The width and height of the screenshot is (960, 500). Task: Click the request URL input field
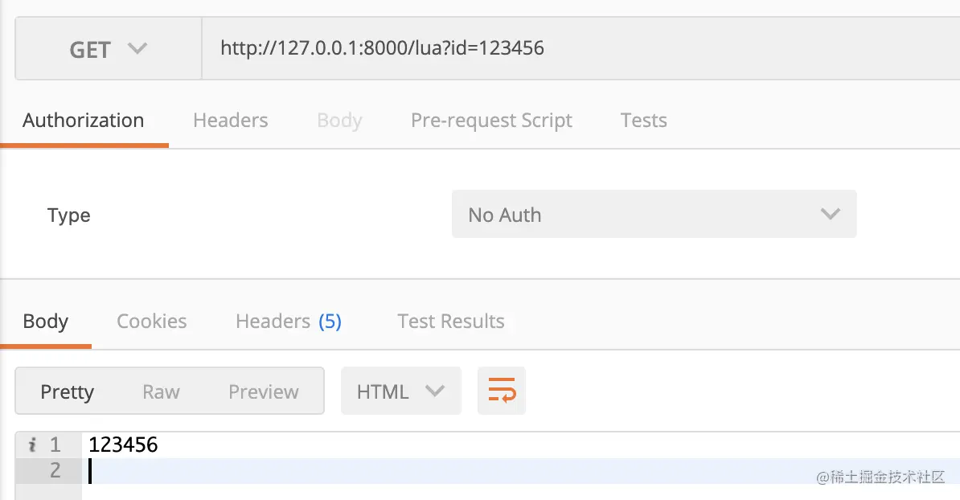[x=581, y=48]
